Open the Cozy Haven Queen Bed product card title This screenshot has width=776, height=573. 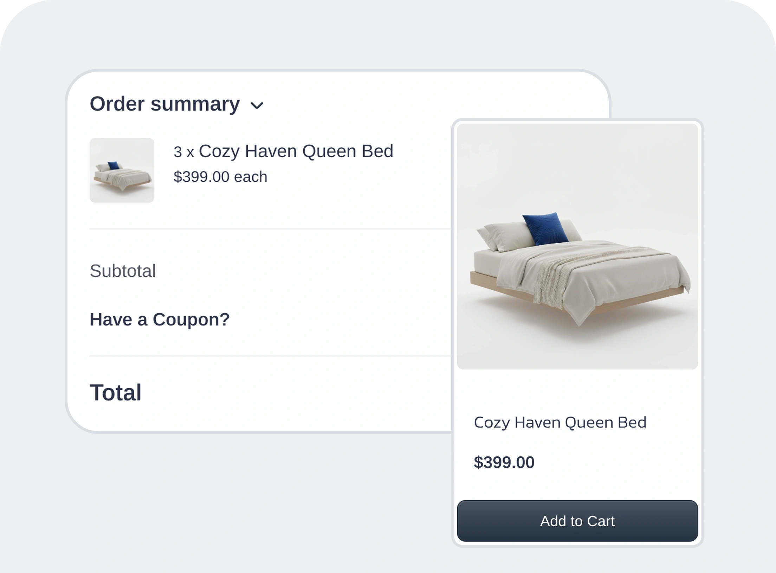(x=560, y=422)
